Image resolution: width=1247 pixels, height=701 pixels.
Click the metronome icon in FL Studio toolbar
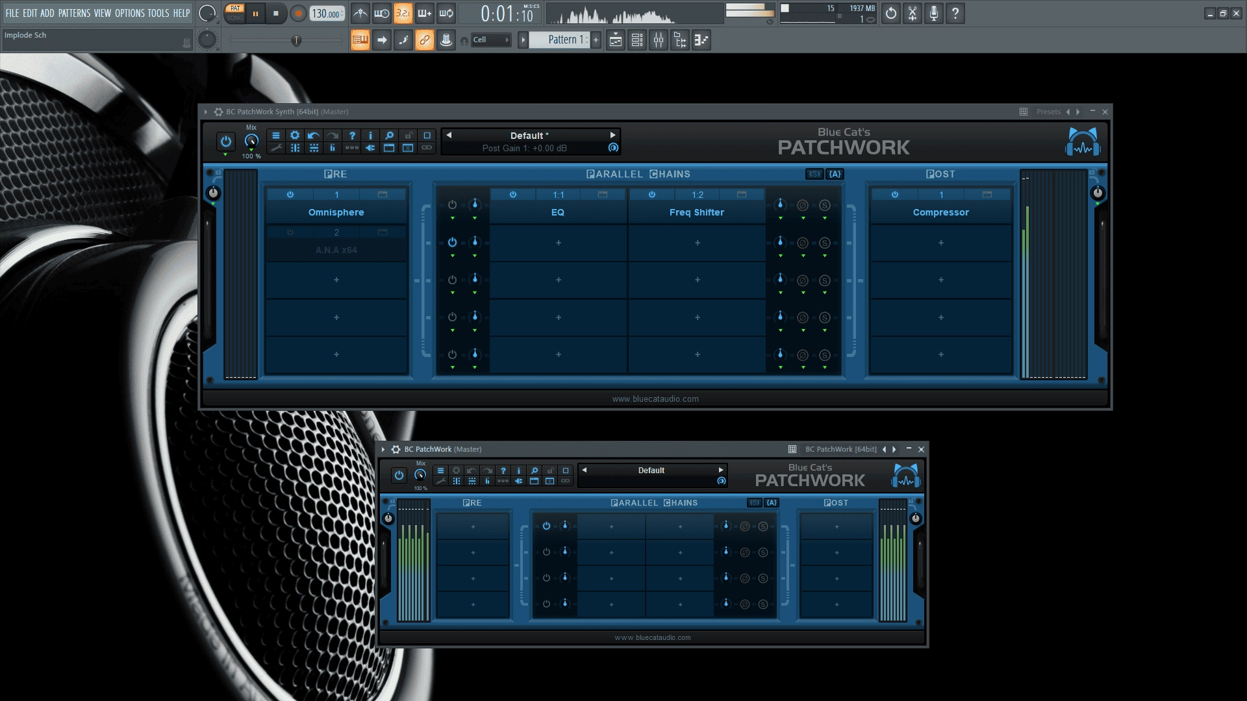360,13
